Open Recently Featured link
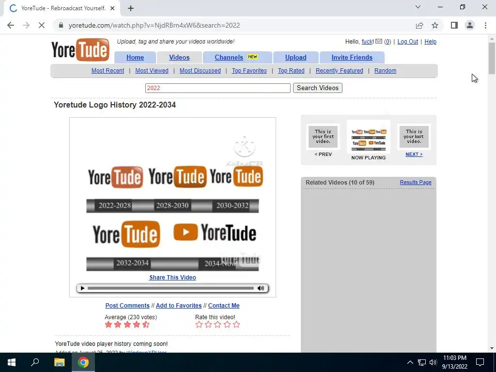The width and height of the screenshot is (496, 372). 340,71
